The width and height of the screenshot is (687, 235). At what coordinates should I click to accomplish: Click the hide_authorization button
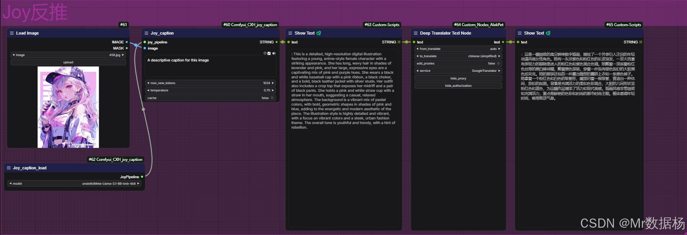click(458, 86)
